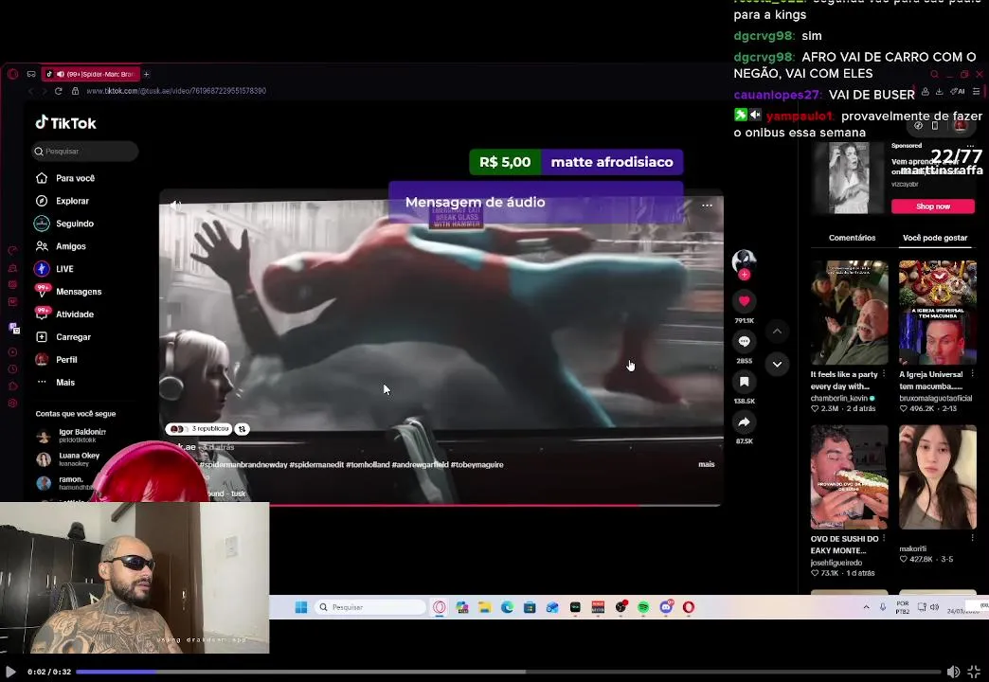Image resolution: width=989 pixels, height=682 pixels.
Task: Seek on the outer player progress bar
Action: pyautogui.click(x=509, y=672)
